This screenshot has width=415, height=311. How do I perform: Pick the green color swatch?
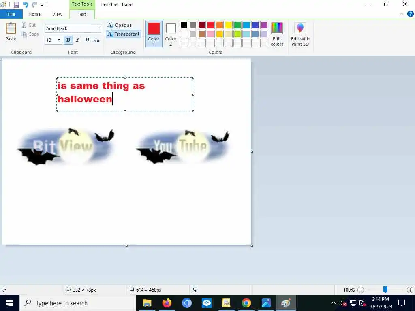click(x=237, y=25)
